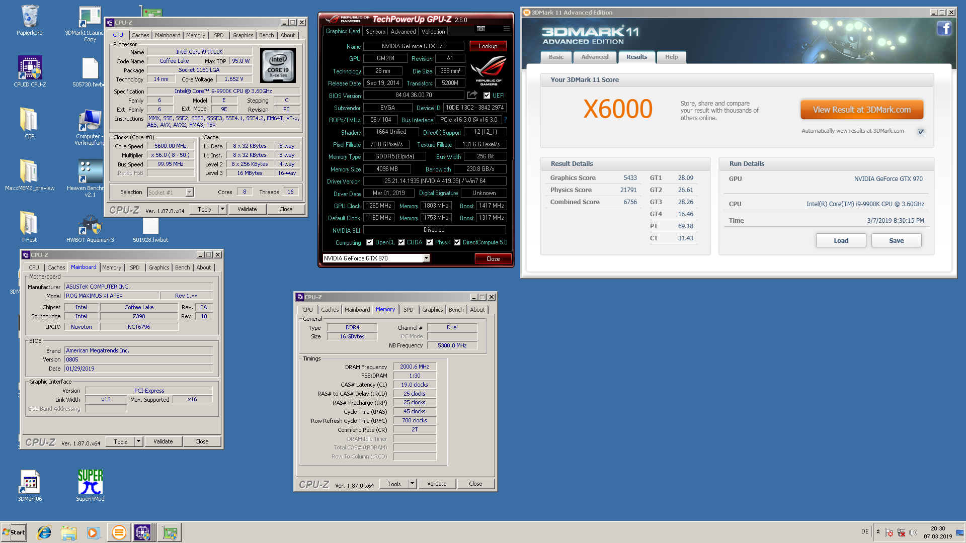Toggle automatically view results at 3DMark.com
Image resolution: width=966 pixels, height=543 pixels.
(x=921, y=132)
